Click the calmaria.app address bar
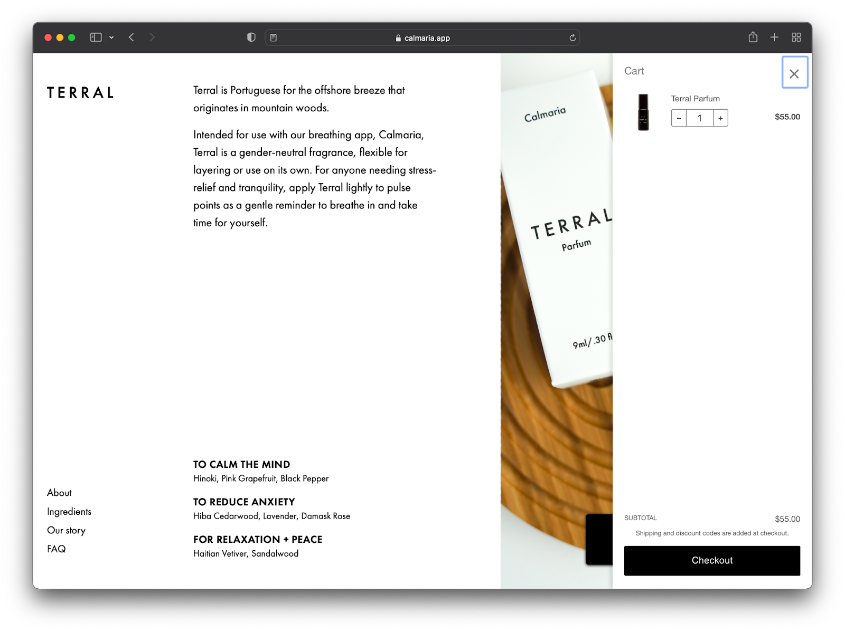Image resolution: width=845 pixels, height=632 pixels. pyautogui.click(x=422, y=38)
